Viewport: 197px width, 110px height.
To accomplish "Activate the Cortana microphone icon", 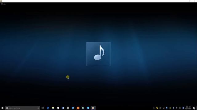I will 38,108.
